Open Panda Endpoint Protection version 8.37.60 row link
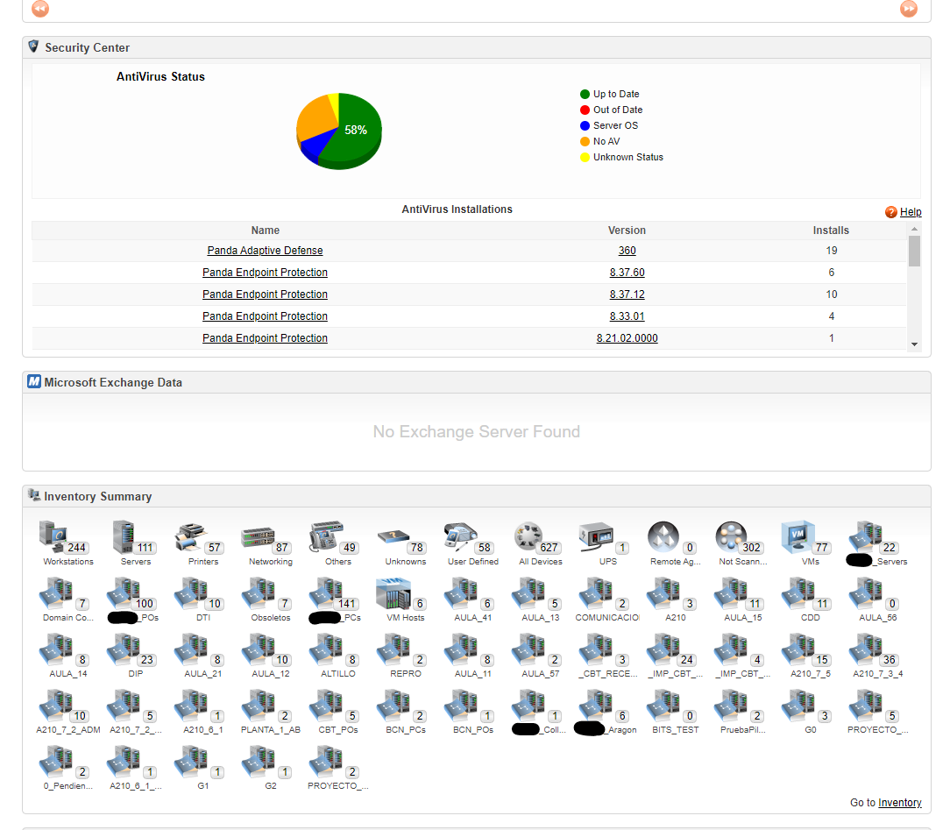950x830 pixels. [265, 273]
